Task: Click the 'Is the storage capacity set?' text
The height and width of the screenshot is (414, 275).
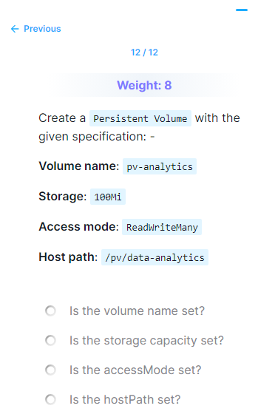Action: [146, 341]
